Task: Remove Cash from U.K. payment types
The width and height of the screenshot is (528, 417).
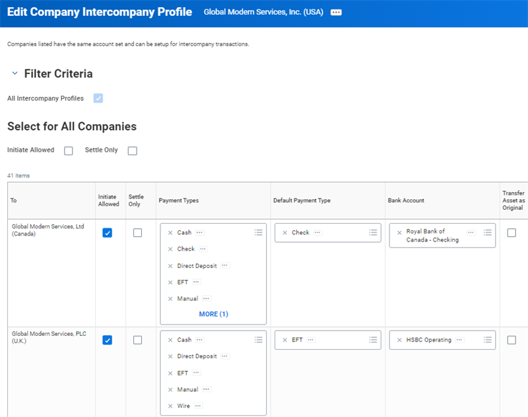Action: 170,340
